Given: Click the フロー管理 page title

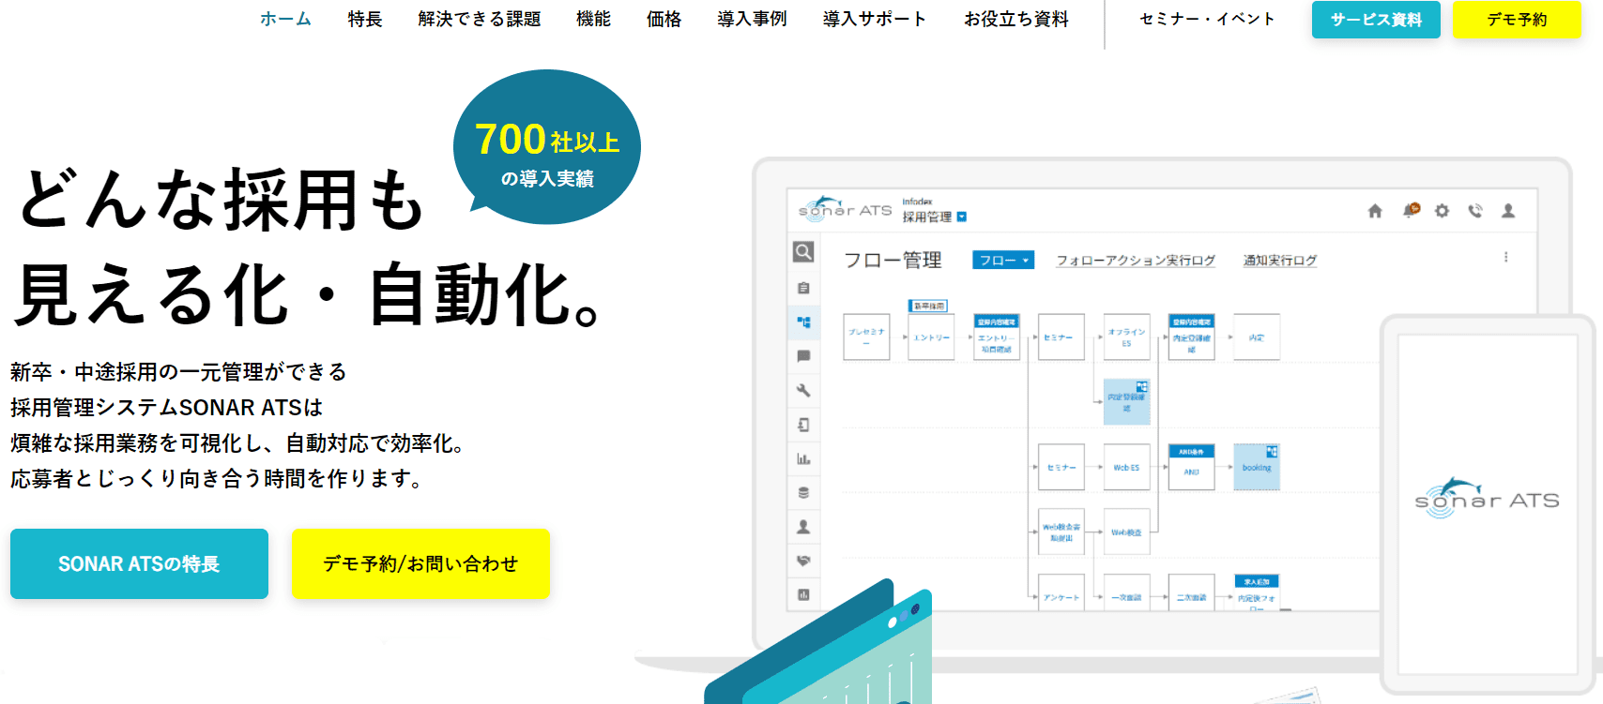Looking at the screenshot, I should pos(892,260).
